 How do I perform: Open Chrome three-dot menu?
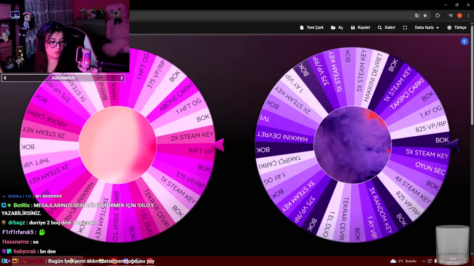468,16
